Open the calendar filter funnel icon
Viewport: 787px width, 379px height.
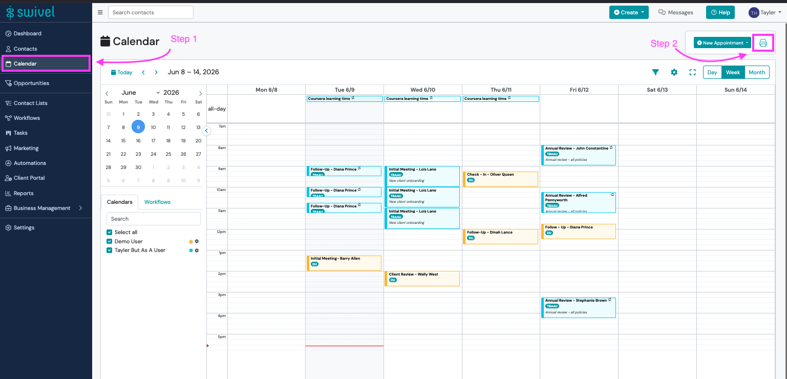655,72
